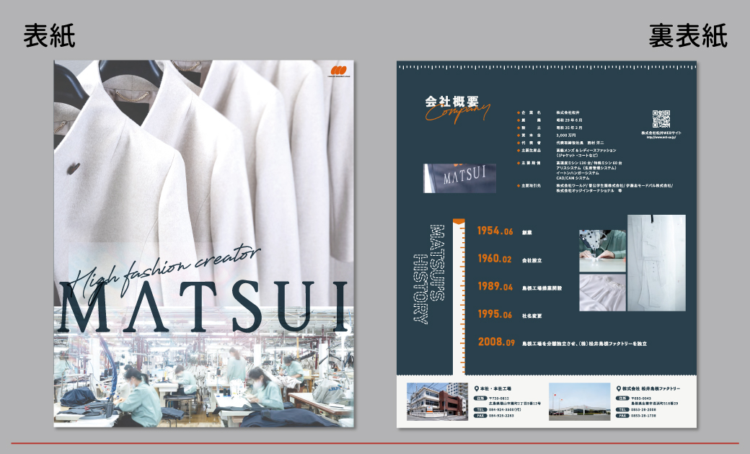This screenshot has height=454, width=750.
Task: Click the orange logo on the front cover
Action: pyautogui.click(x=339, y=70)
